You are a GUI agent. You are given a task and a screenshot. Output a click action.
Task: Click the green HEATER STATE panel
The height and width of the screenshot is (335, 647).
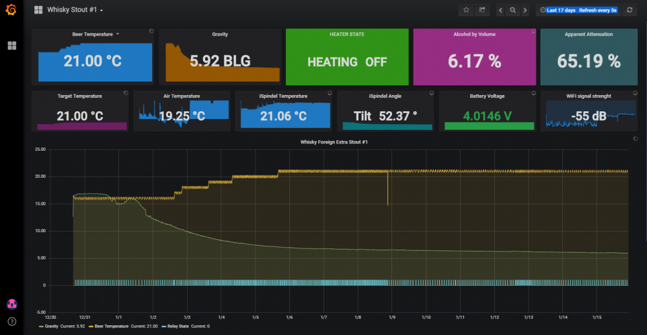(x=347, y=58)
